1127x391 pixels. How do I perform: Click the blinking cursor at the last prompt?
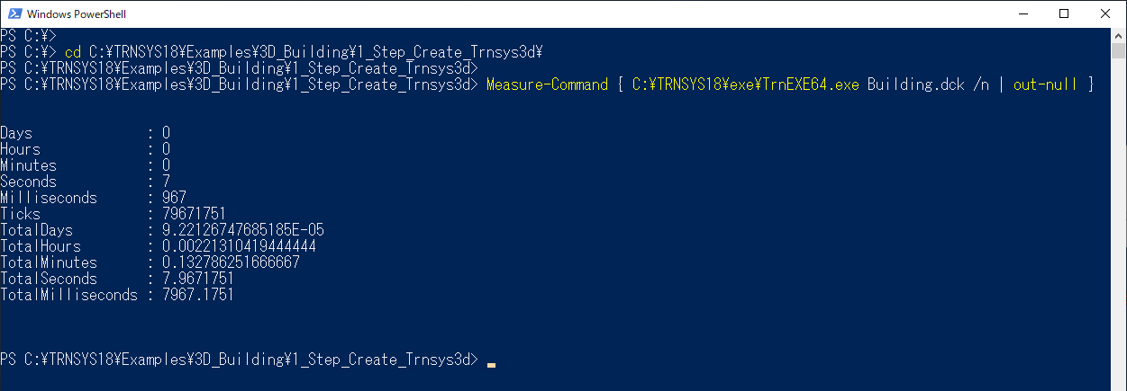[x=491, y=365]
